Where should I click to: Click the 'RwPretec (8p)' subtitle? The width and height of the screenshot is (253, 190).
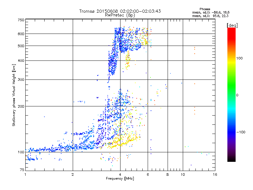point(120,15)
